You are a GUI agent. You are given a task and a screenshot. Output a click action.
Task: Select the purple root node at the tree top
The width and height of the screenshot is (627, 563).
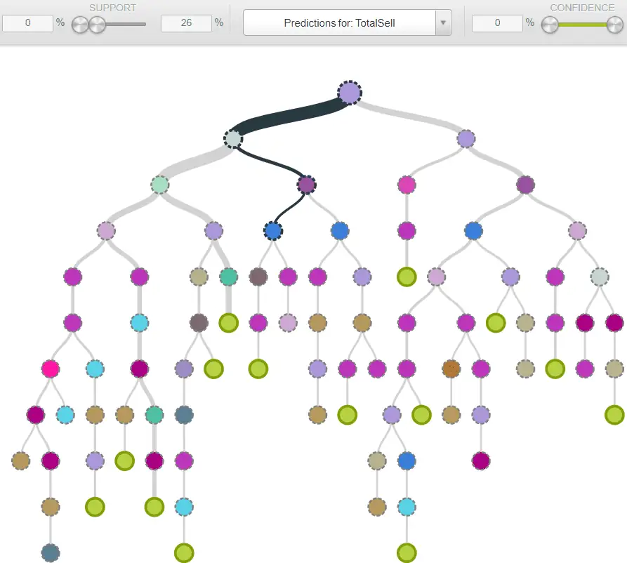click(350, 93)
